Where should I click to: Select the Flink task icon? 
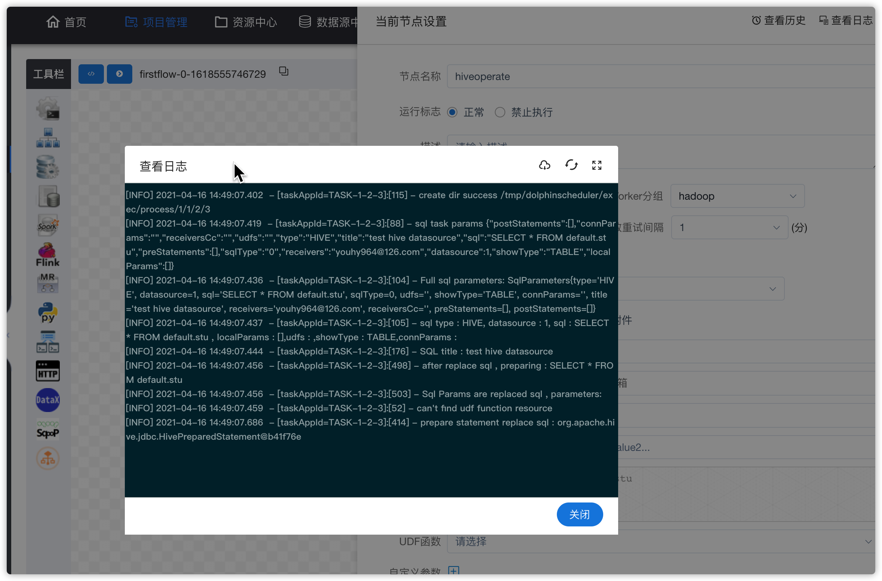click(48, 254)
